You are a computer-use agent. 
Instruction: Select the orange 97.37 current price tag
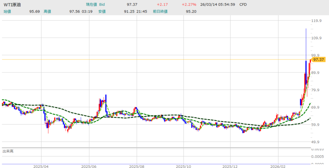(x=318, y=59)
